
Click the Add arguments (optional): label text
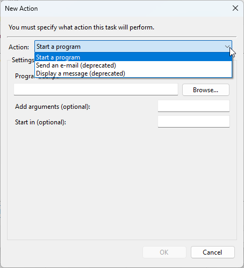53,107
